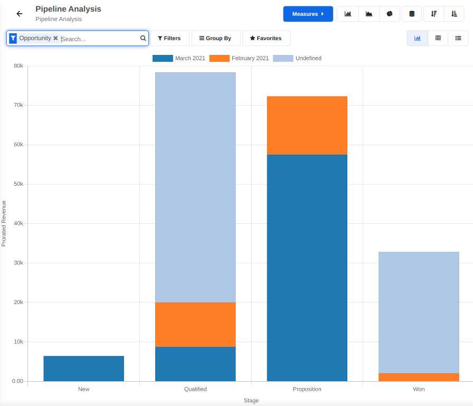The height and width of the screenshot is (406, 473).
Task: Choose the pie chart icon
Action: tap(390, 14)
